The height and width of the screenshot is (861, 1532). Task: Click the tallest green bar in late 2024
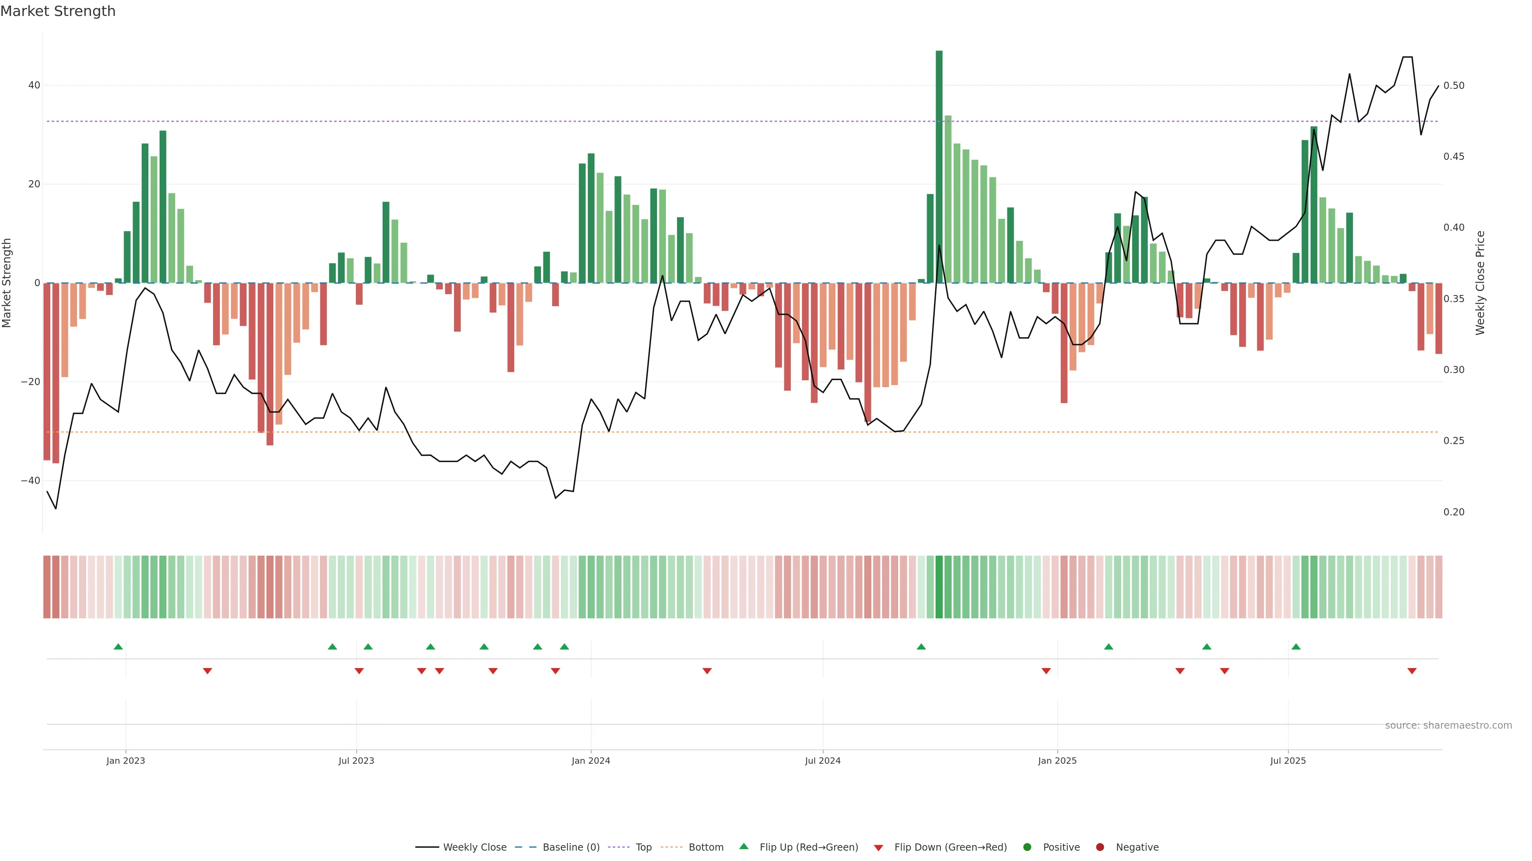(x=939, y=166)
